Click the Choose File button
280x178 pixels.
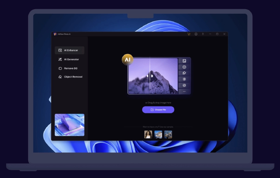[x=158, y=110]
